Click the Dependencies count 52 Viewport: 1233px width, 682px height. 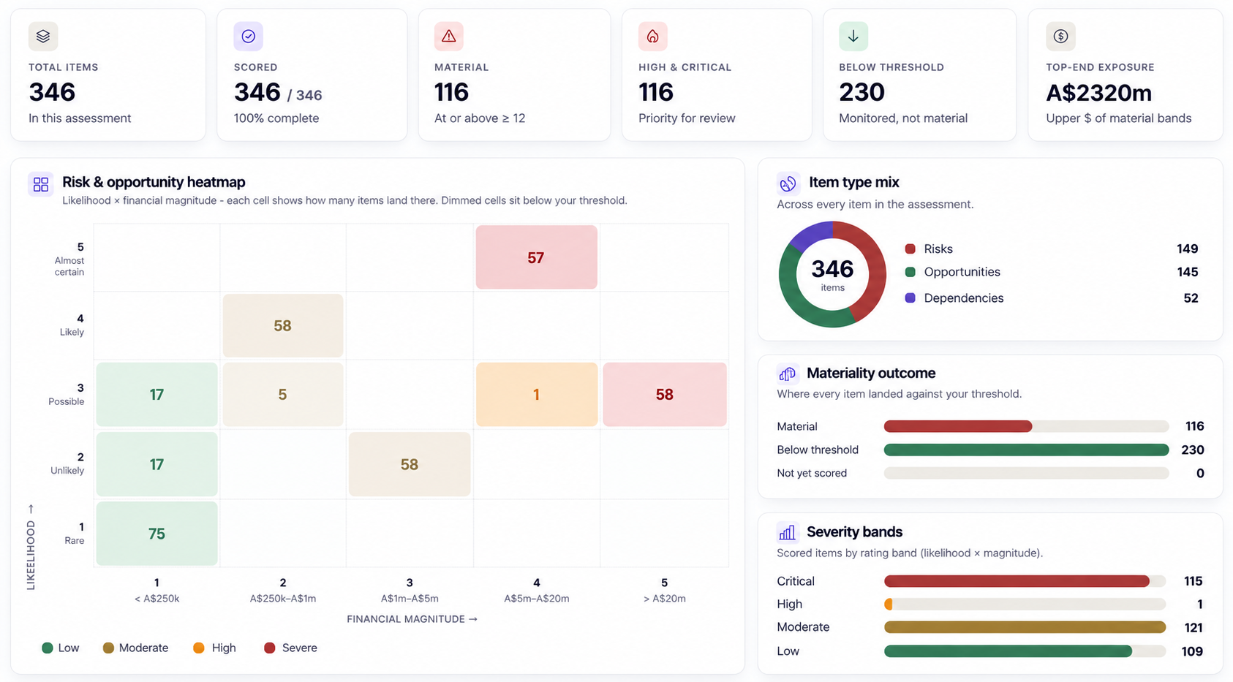pyautogui.click(x=1191, y=298)
